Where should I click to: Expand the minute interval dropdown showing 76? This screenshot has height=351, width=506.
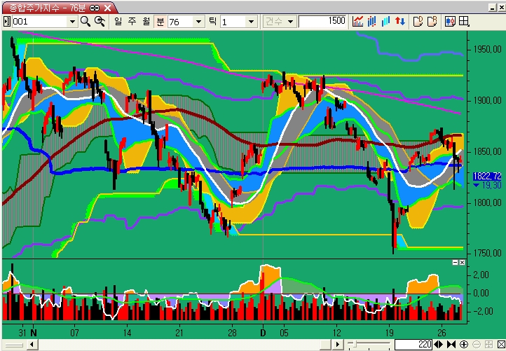click(x=199, y=22)
